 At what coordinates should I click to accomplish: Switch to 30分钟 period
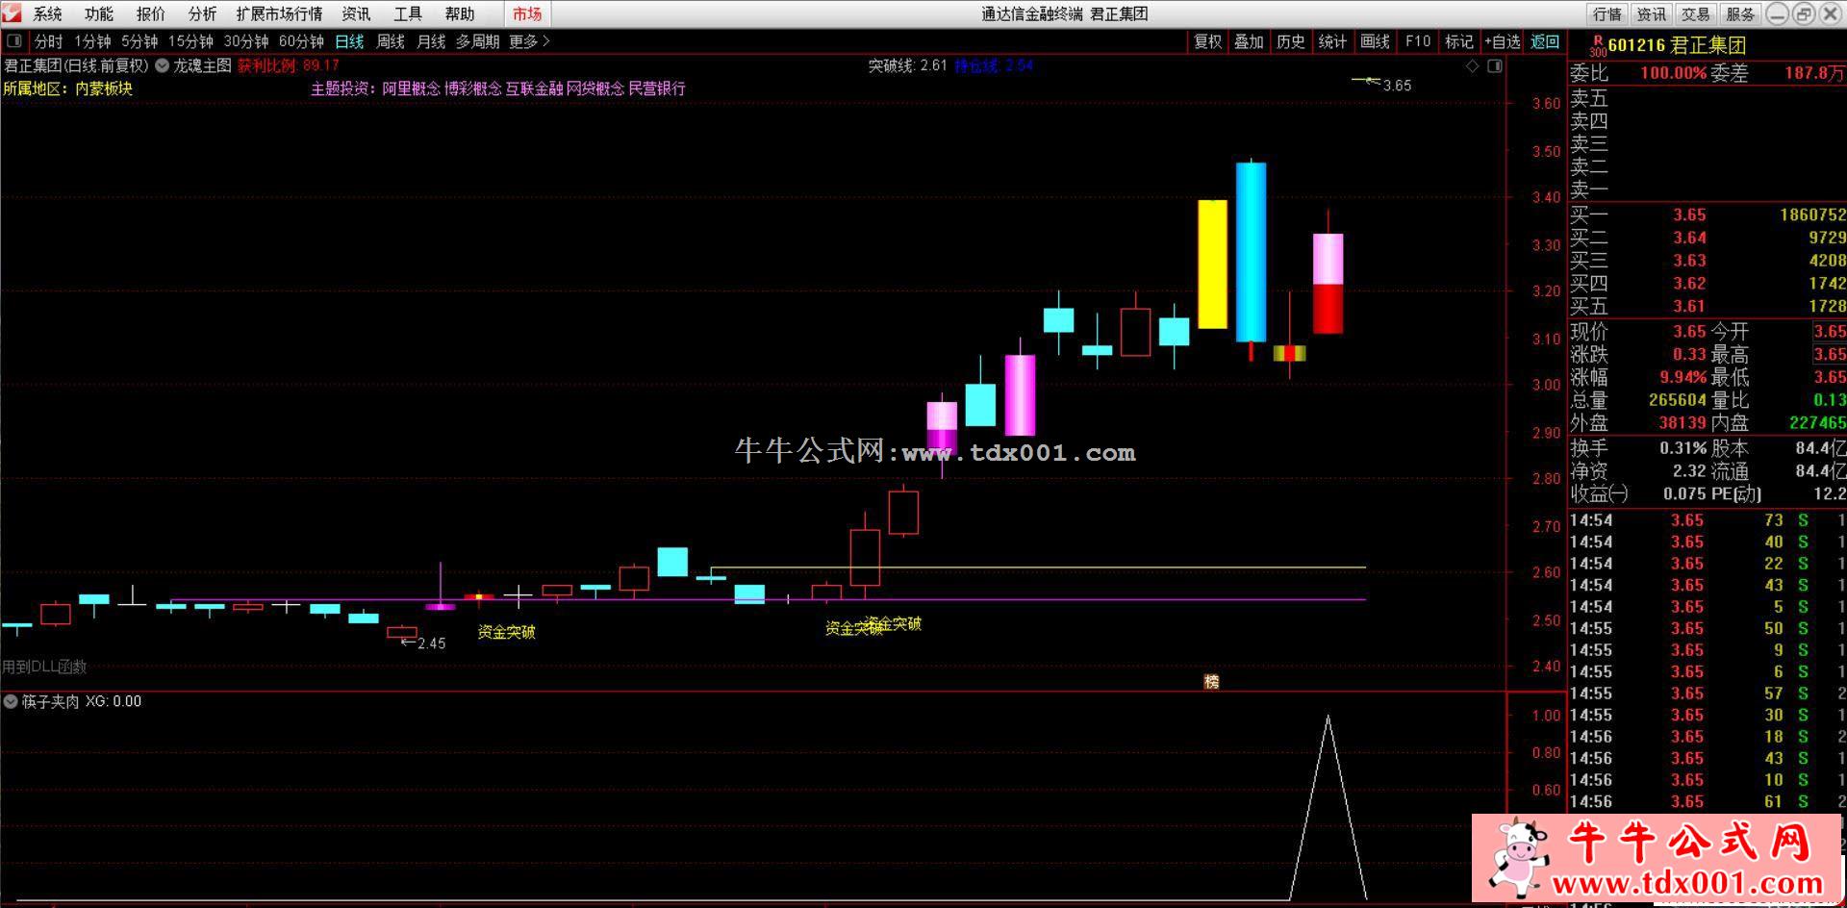[x=246, y=41]
